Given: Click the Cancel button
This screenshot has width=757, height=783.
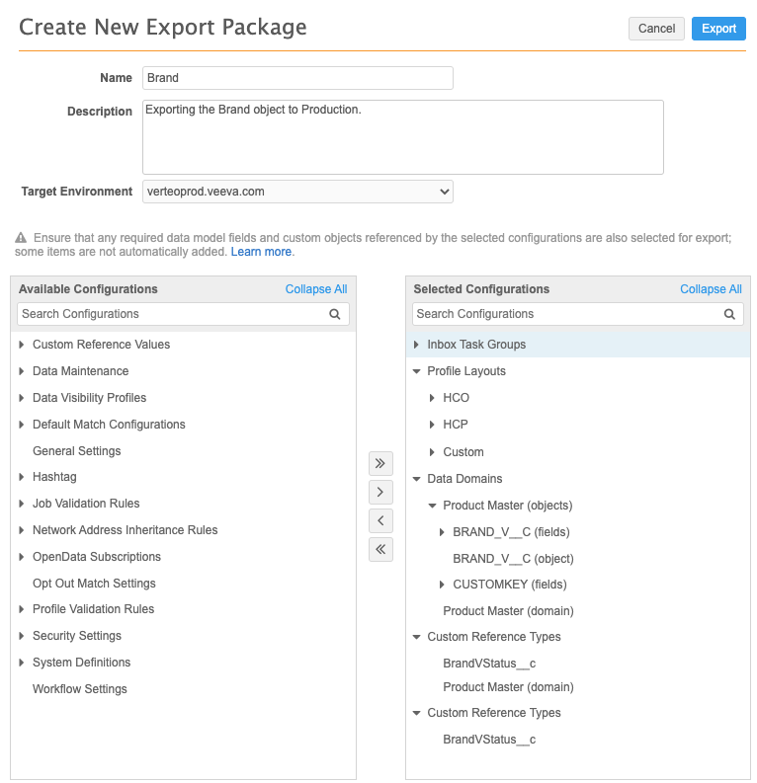Looking at the screenshot, I should [656, 29].
